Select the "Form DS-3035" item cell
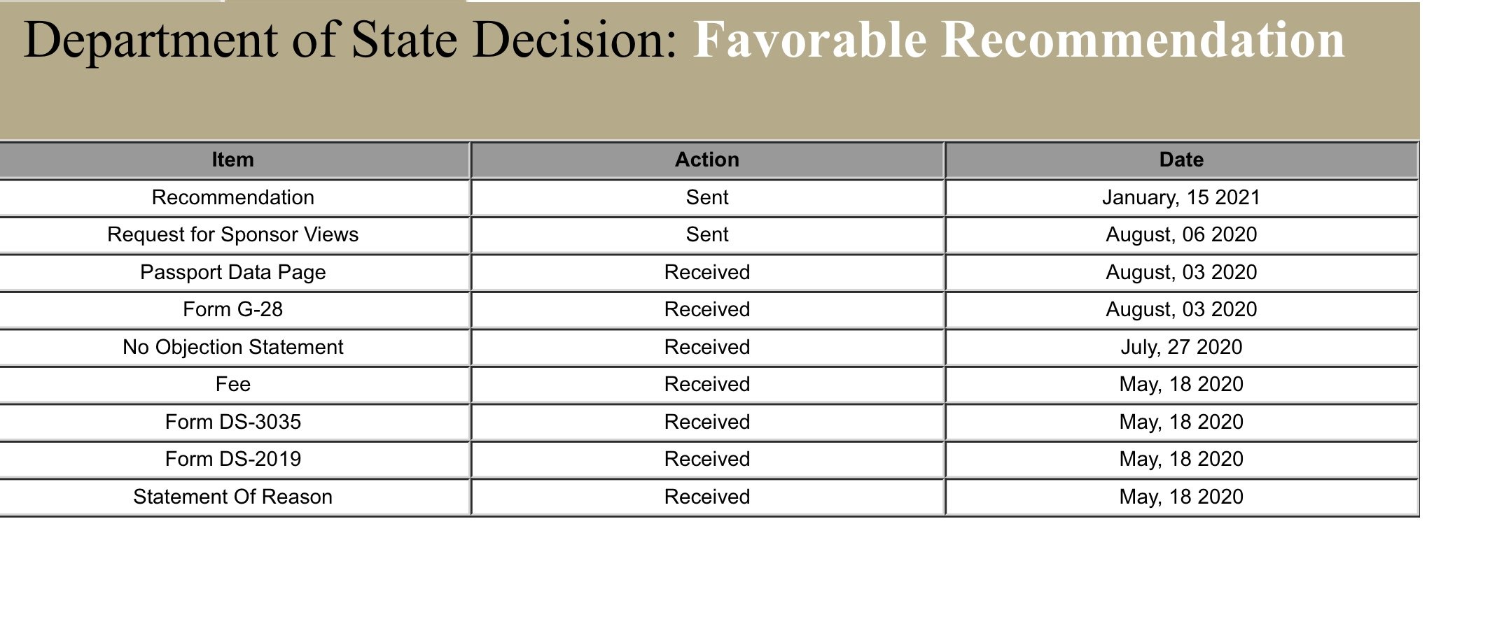1504x624 pixels. pos(232,423)
